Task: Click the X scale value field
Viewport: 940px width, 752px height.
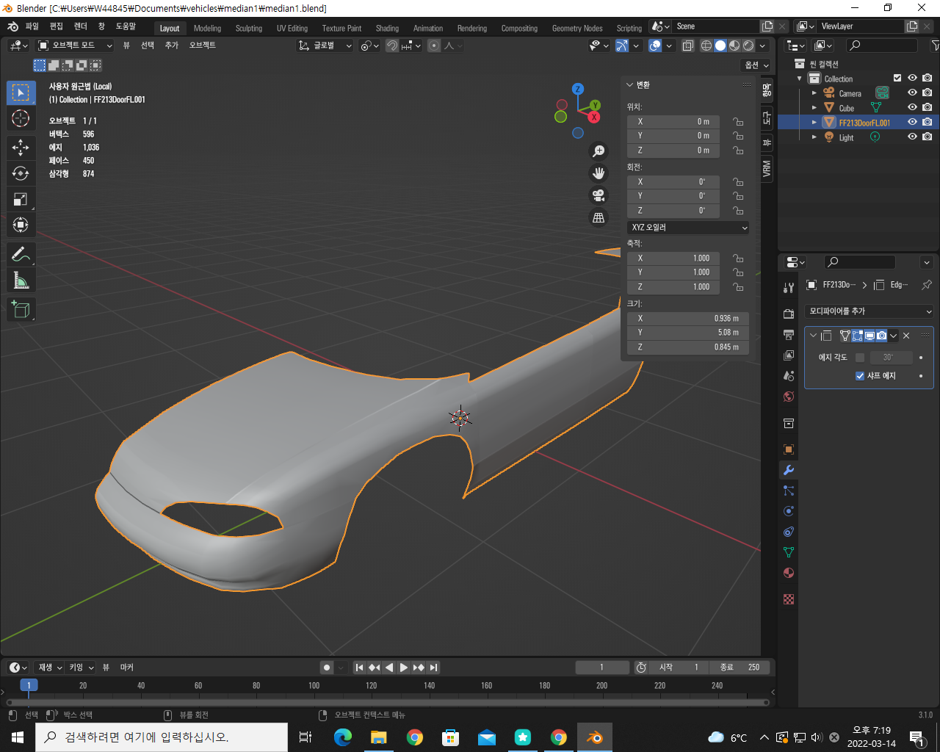Action: click(x=673, y=258)
